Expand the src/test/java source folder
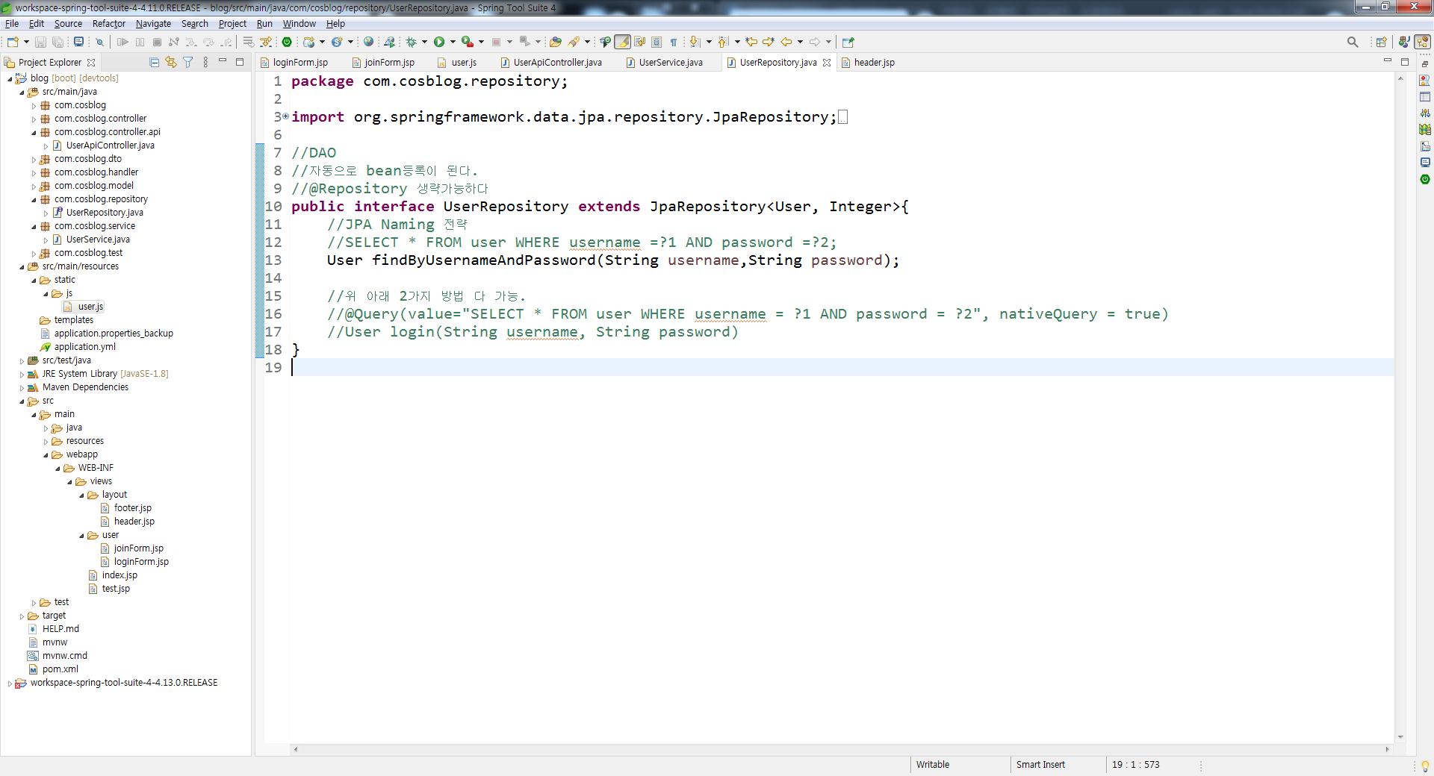 click(22, 361)
